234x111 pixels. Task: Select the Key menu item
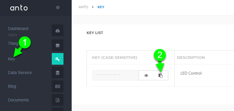[x=11, y=59]
